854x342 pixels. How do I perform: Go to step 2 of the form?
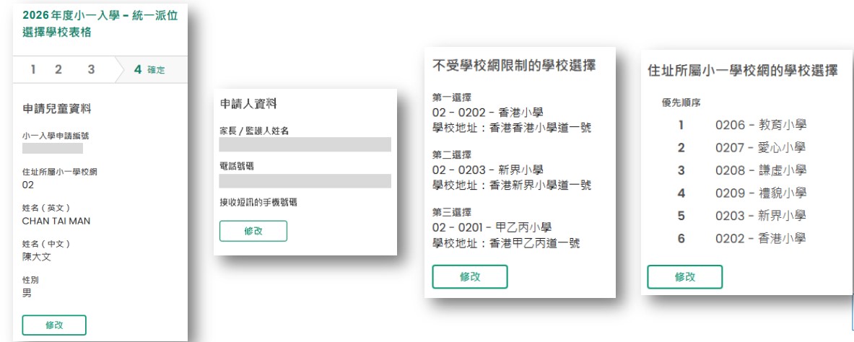(58, 70)
